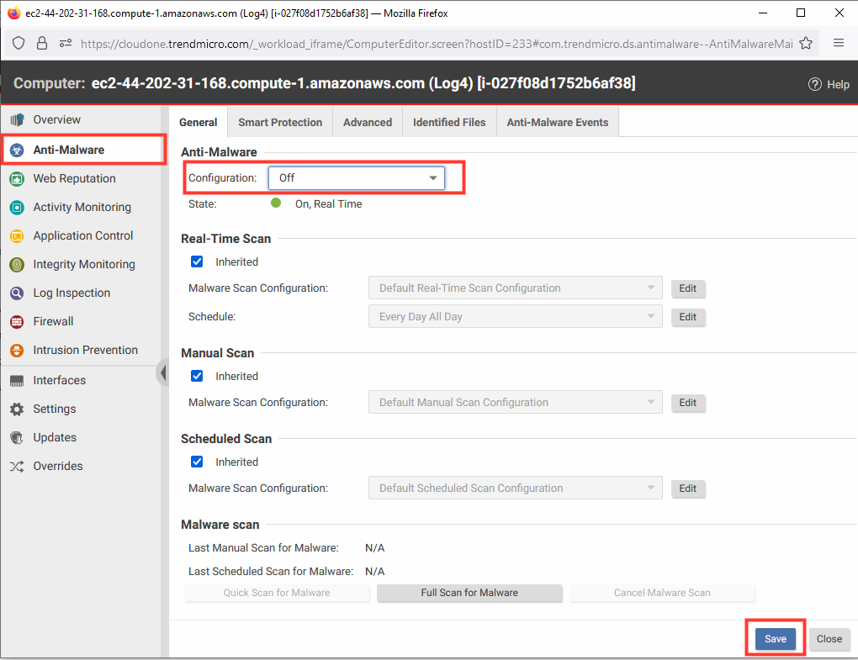Click the Firefox address bar URL
The width and height of the screenshot is (858, 660).
tap(436, 44)
